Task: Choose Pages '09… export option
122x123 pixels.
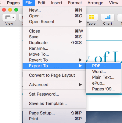Action: point(103,89)
